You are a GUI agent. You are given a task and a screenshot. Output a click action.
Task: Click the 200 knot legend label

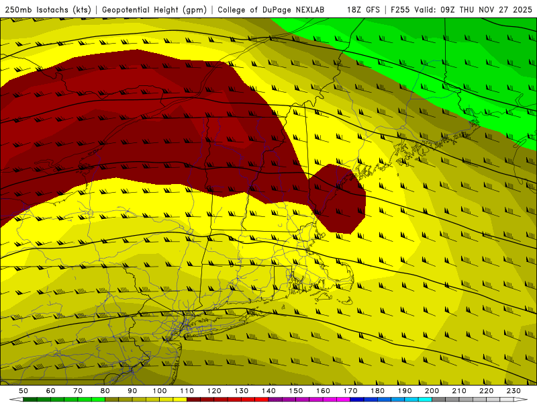[432, 391]
